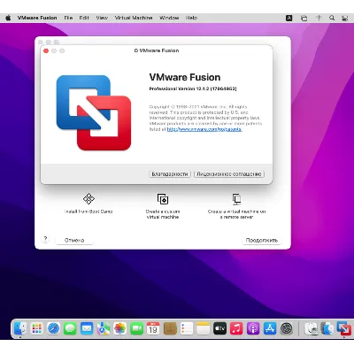Open Maps from the Dock

coord(104,328)
